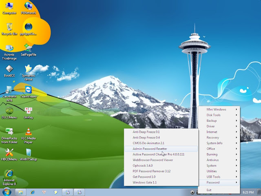
Task: Expand the Office submenu arrow
Action: coord(237,149)
